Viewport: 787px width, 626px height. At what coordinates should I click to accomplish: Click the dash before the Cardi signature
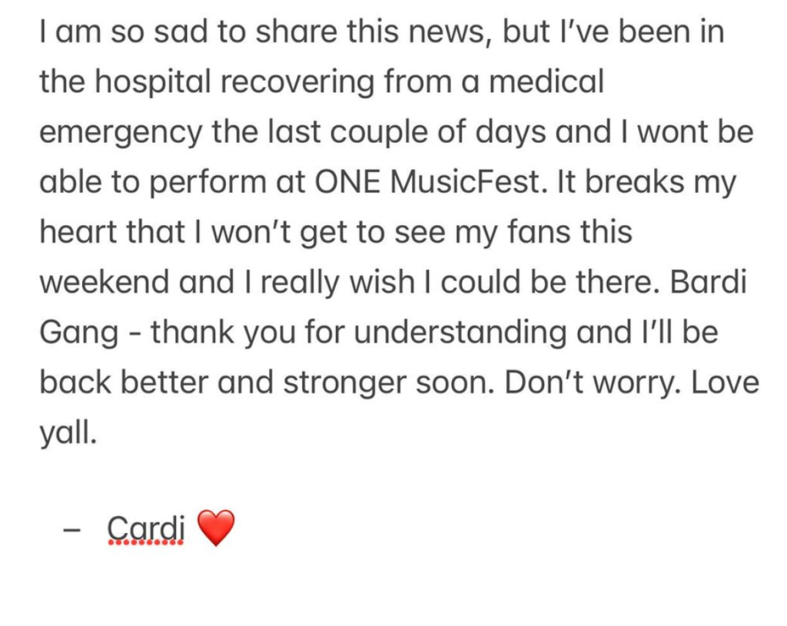pos(71,530)
